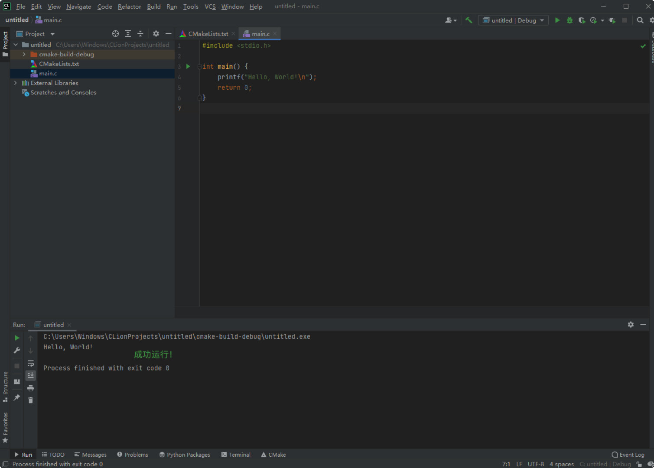Select Scratches and Consoles in project tree
This screenshot has width=654, height=468.
[x=63, y=92]
